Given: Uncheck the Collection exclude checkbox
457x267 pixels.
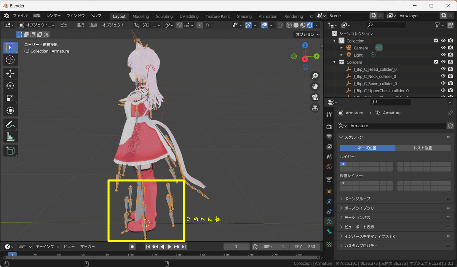Looking at the screenshot, I should 436,41.
